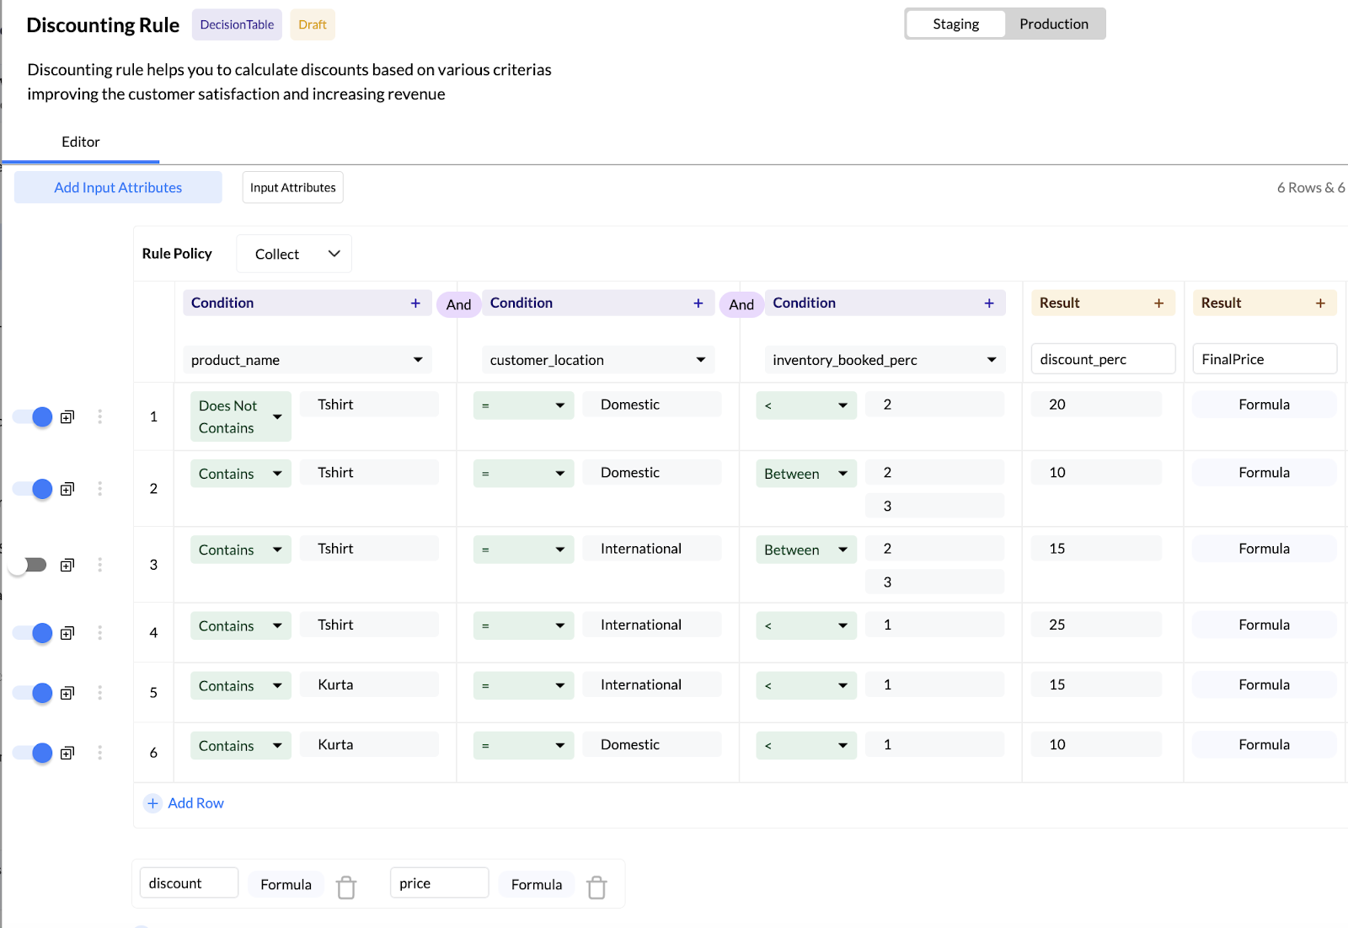1348x928 pixels.
Task: Disable the row 1 toggle switch
Action: coord(34,416)
